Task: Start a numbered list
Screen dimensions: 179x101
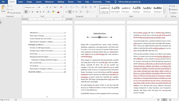Action: click(72, 7)
